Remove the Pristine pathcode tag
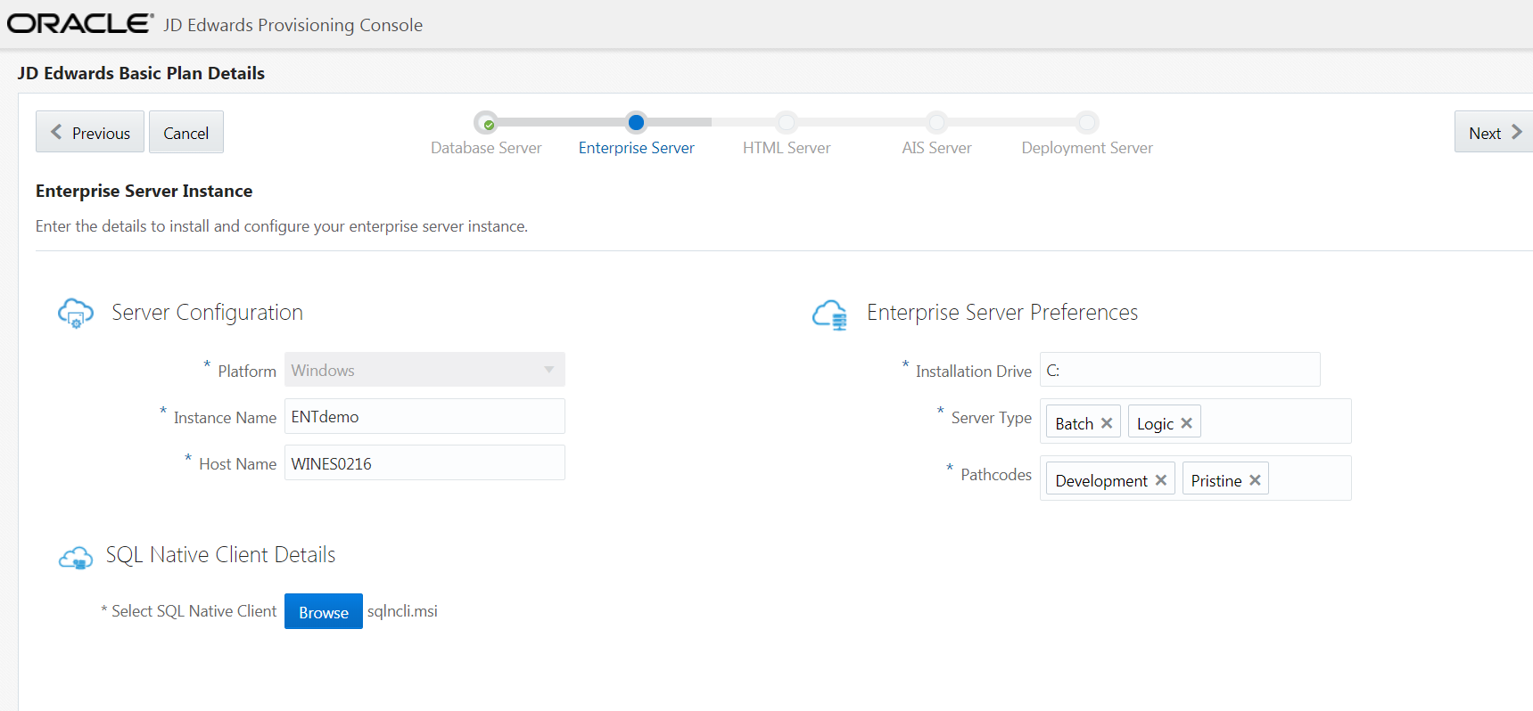The width and height of the screenshot is (1533, 711). (x=1255, y=480)
